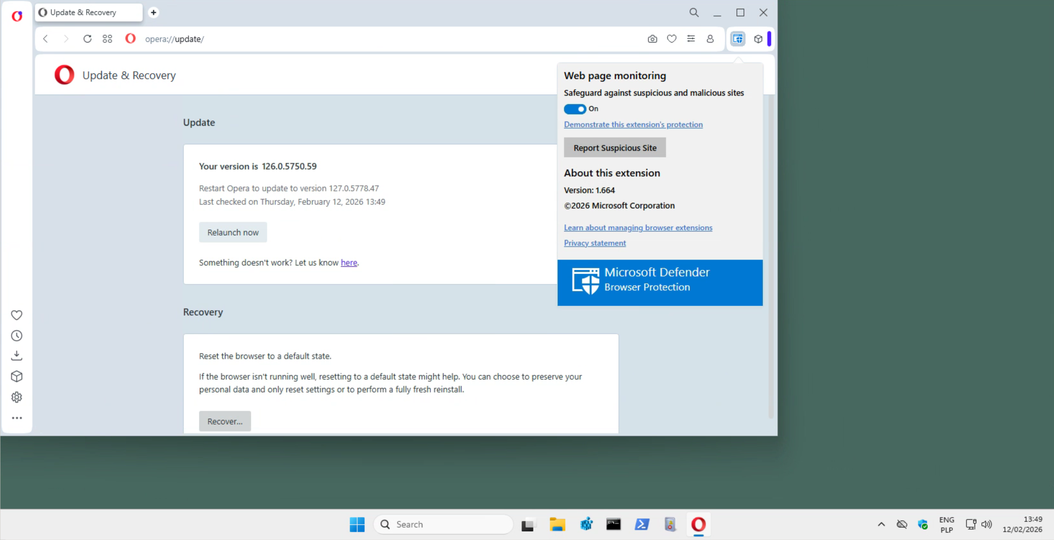Open history from the sidebar clock icon
Viewport: 1054px width, 540px height.
click(17, 336)
